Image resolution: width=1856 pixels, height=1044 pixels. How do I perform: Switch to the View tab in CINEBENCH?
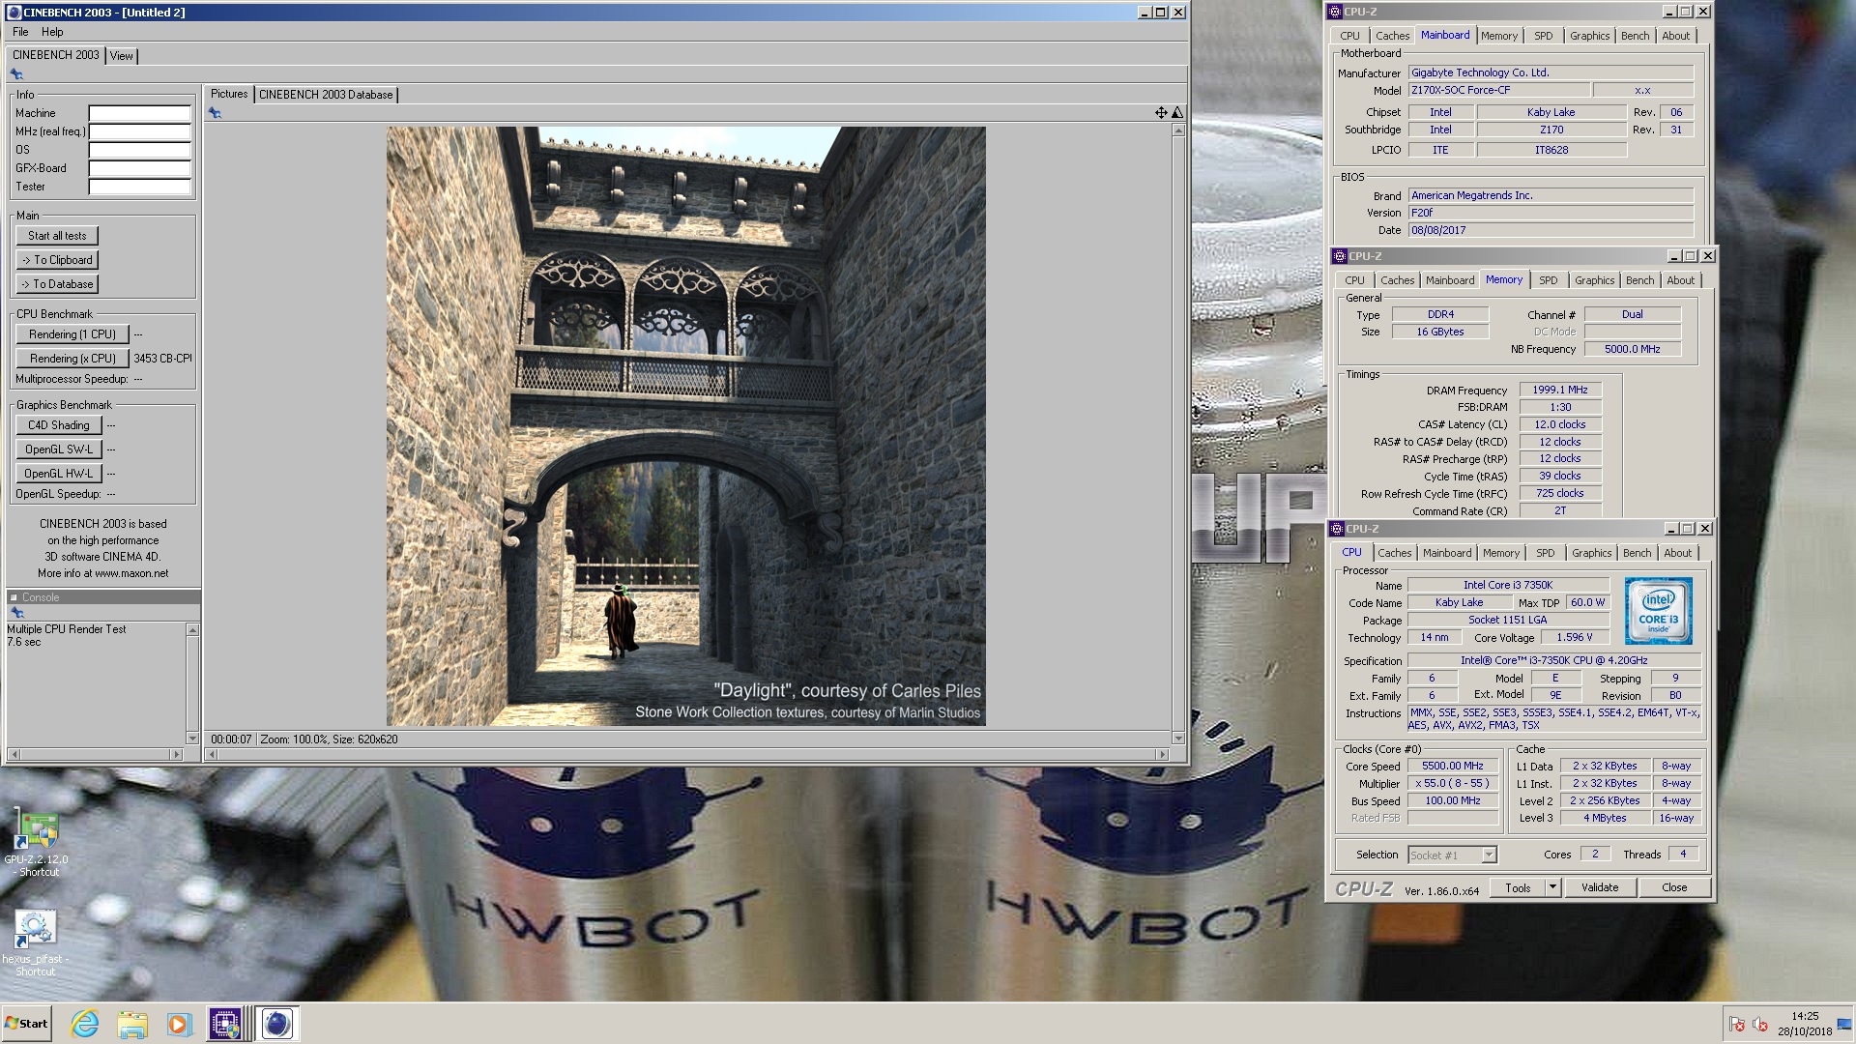[122, 56]
